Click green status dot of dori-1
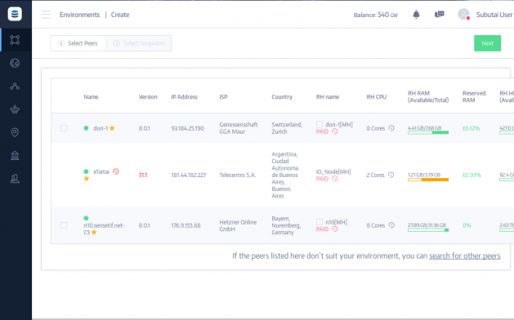514x320 pixels. pos(87,128)
